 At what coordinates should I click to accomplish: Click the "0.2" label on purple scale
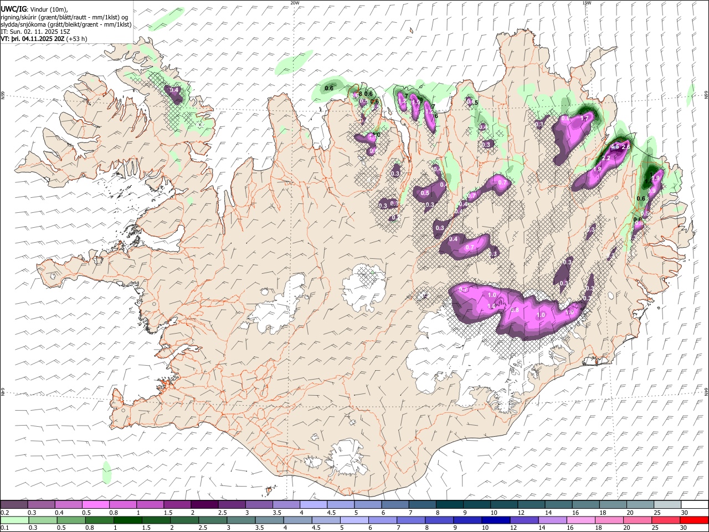tap(4, 513)
